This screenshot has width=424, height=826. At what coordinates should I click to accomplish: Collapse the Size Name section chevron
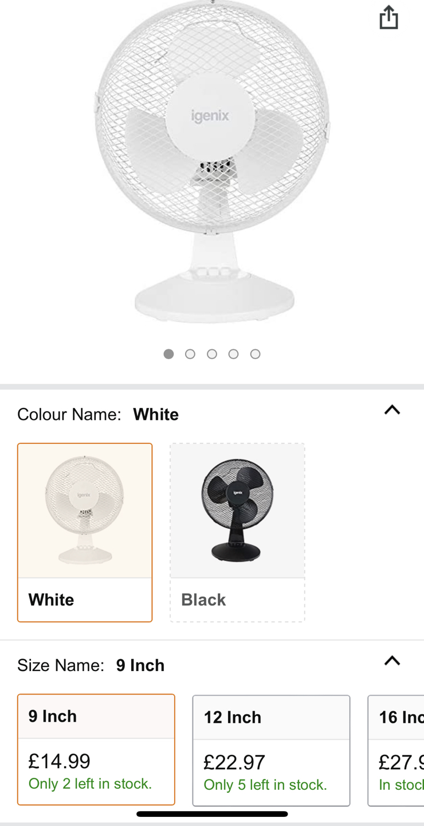coord(392,661)
